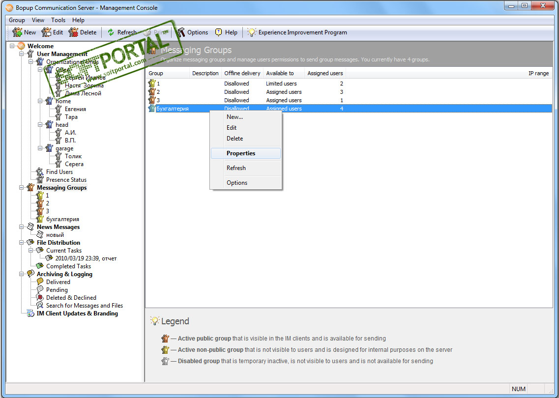Click the Delete group toolbar icon
The height and width of the screenshot is (398, 559).
point(73,32)
